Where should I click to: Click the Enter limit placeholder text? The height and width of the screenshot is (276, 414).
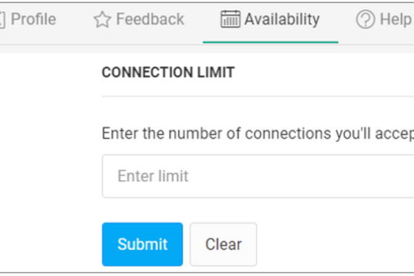(153, 176)
